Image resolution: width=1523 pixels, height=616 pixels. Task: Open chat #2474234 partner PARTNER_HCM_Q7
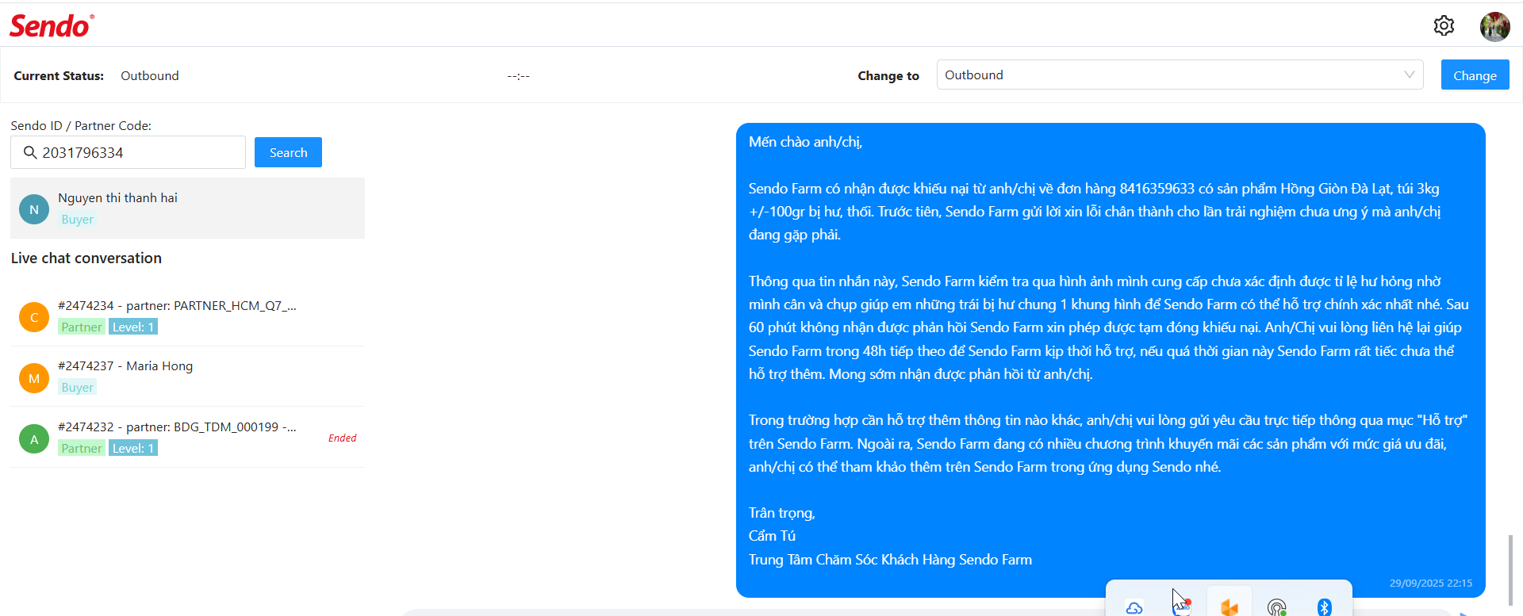click(187, 316)
